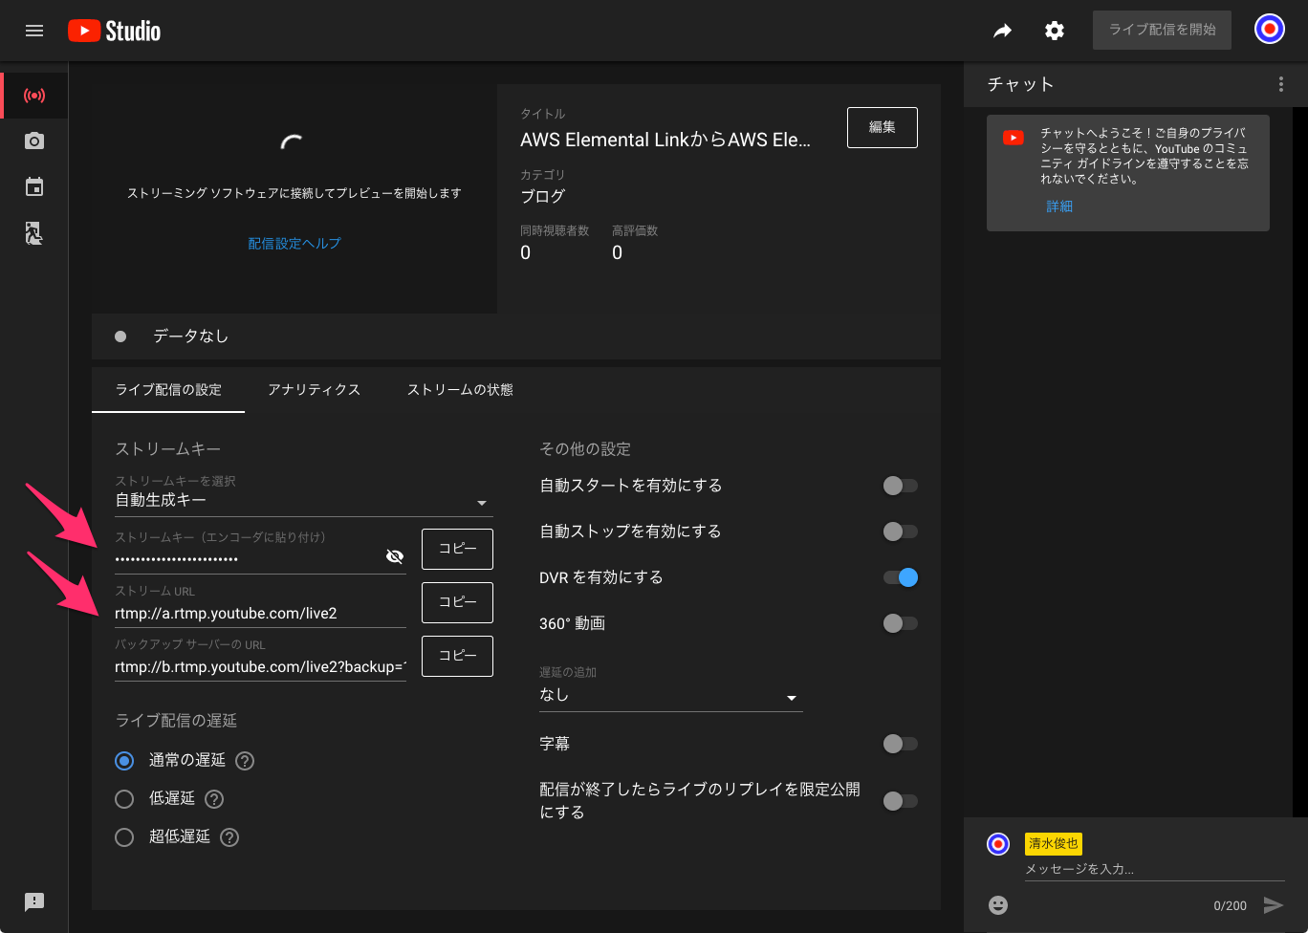This screenshot has width=1308, height=933.
Task: Click the YouTube icon in chat welcome
Action: pyautogui.click(x=1014, y=138)
